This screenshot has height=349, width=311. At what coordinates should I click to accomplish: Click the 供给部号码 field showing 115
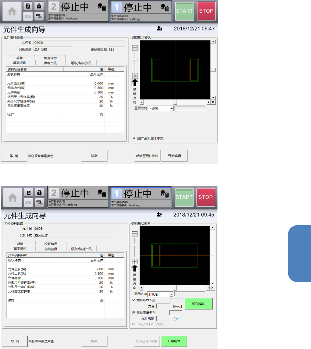(x=116, y=50)
